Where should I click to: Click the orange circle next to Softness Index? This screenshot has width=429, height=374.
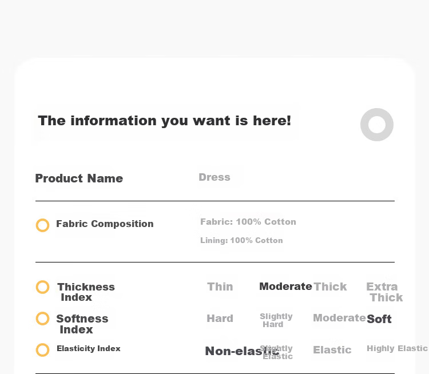coord(43,319)
